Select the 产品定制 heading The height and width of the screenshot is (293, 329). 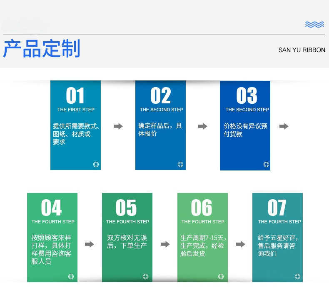coord(42,48)
